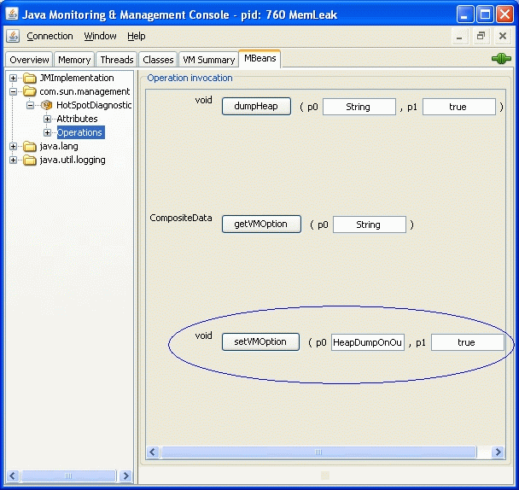
Task: Click dumpHeap p1 true field
Action: click(458, 107)
